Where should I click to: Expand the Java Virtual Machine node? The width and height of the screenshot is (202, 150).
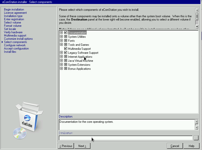point(62,60)
